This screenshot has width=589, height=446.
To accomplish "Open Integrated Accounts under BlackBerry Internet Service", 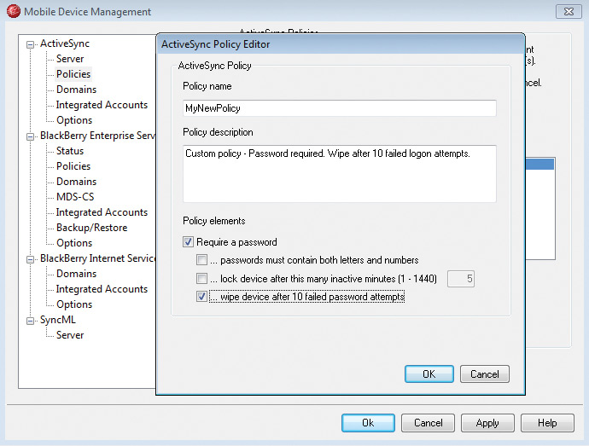I will (x=102, y=289).
